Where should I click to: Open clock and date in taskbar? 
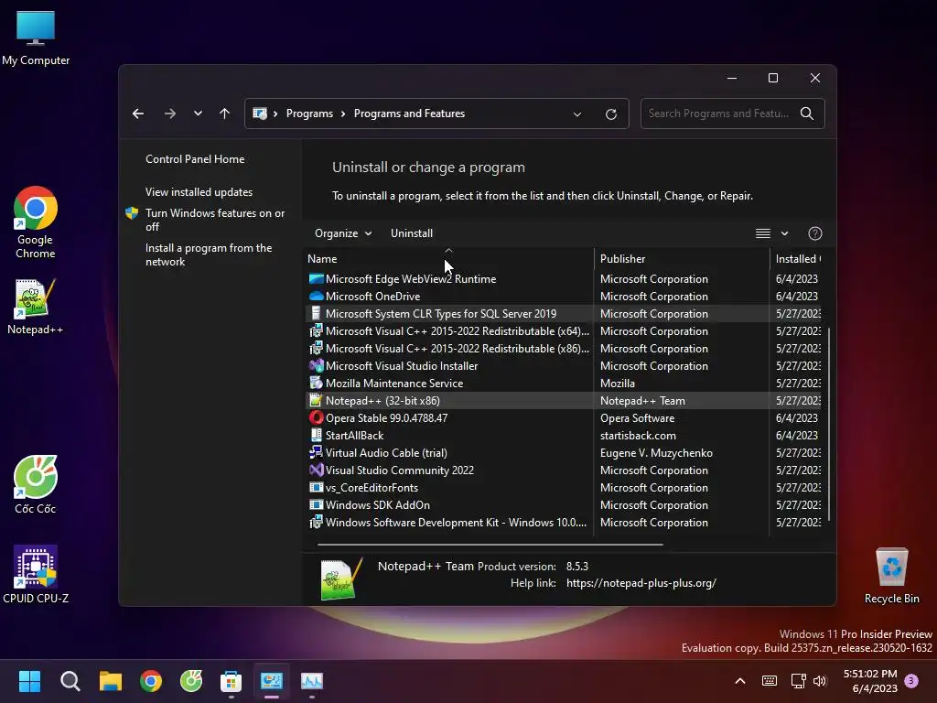click(x=870, y=681)
